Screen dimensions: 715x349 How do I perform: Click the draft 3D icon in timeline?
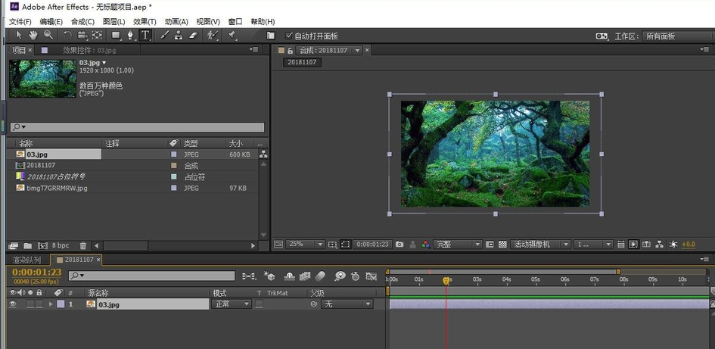click(x=269, y=276)
